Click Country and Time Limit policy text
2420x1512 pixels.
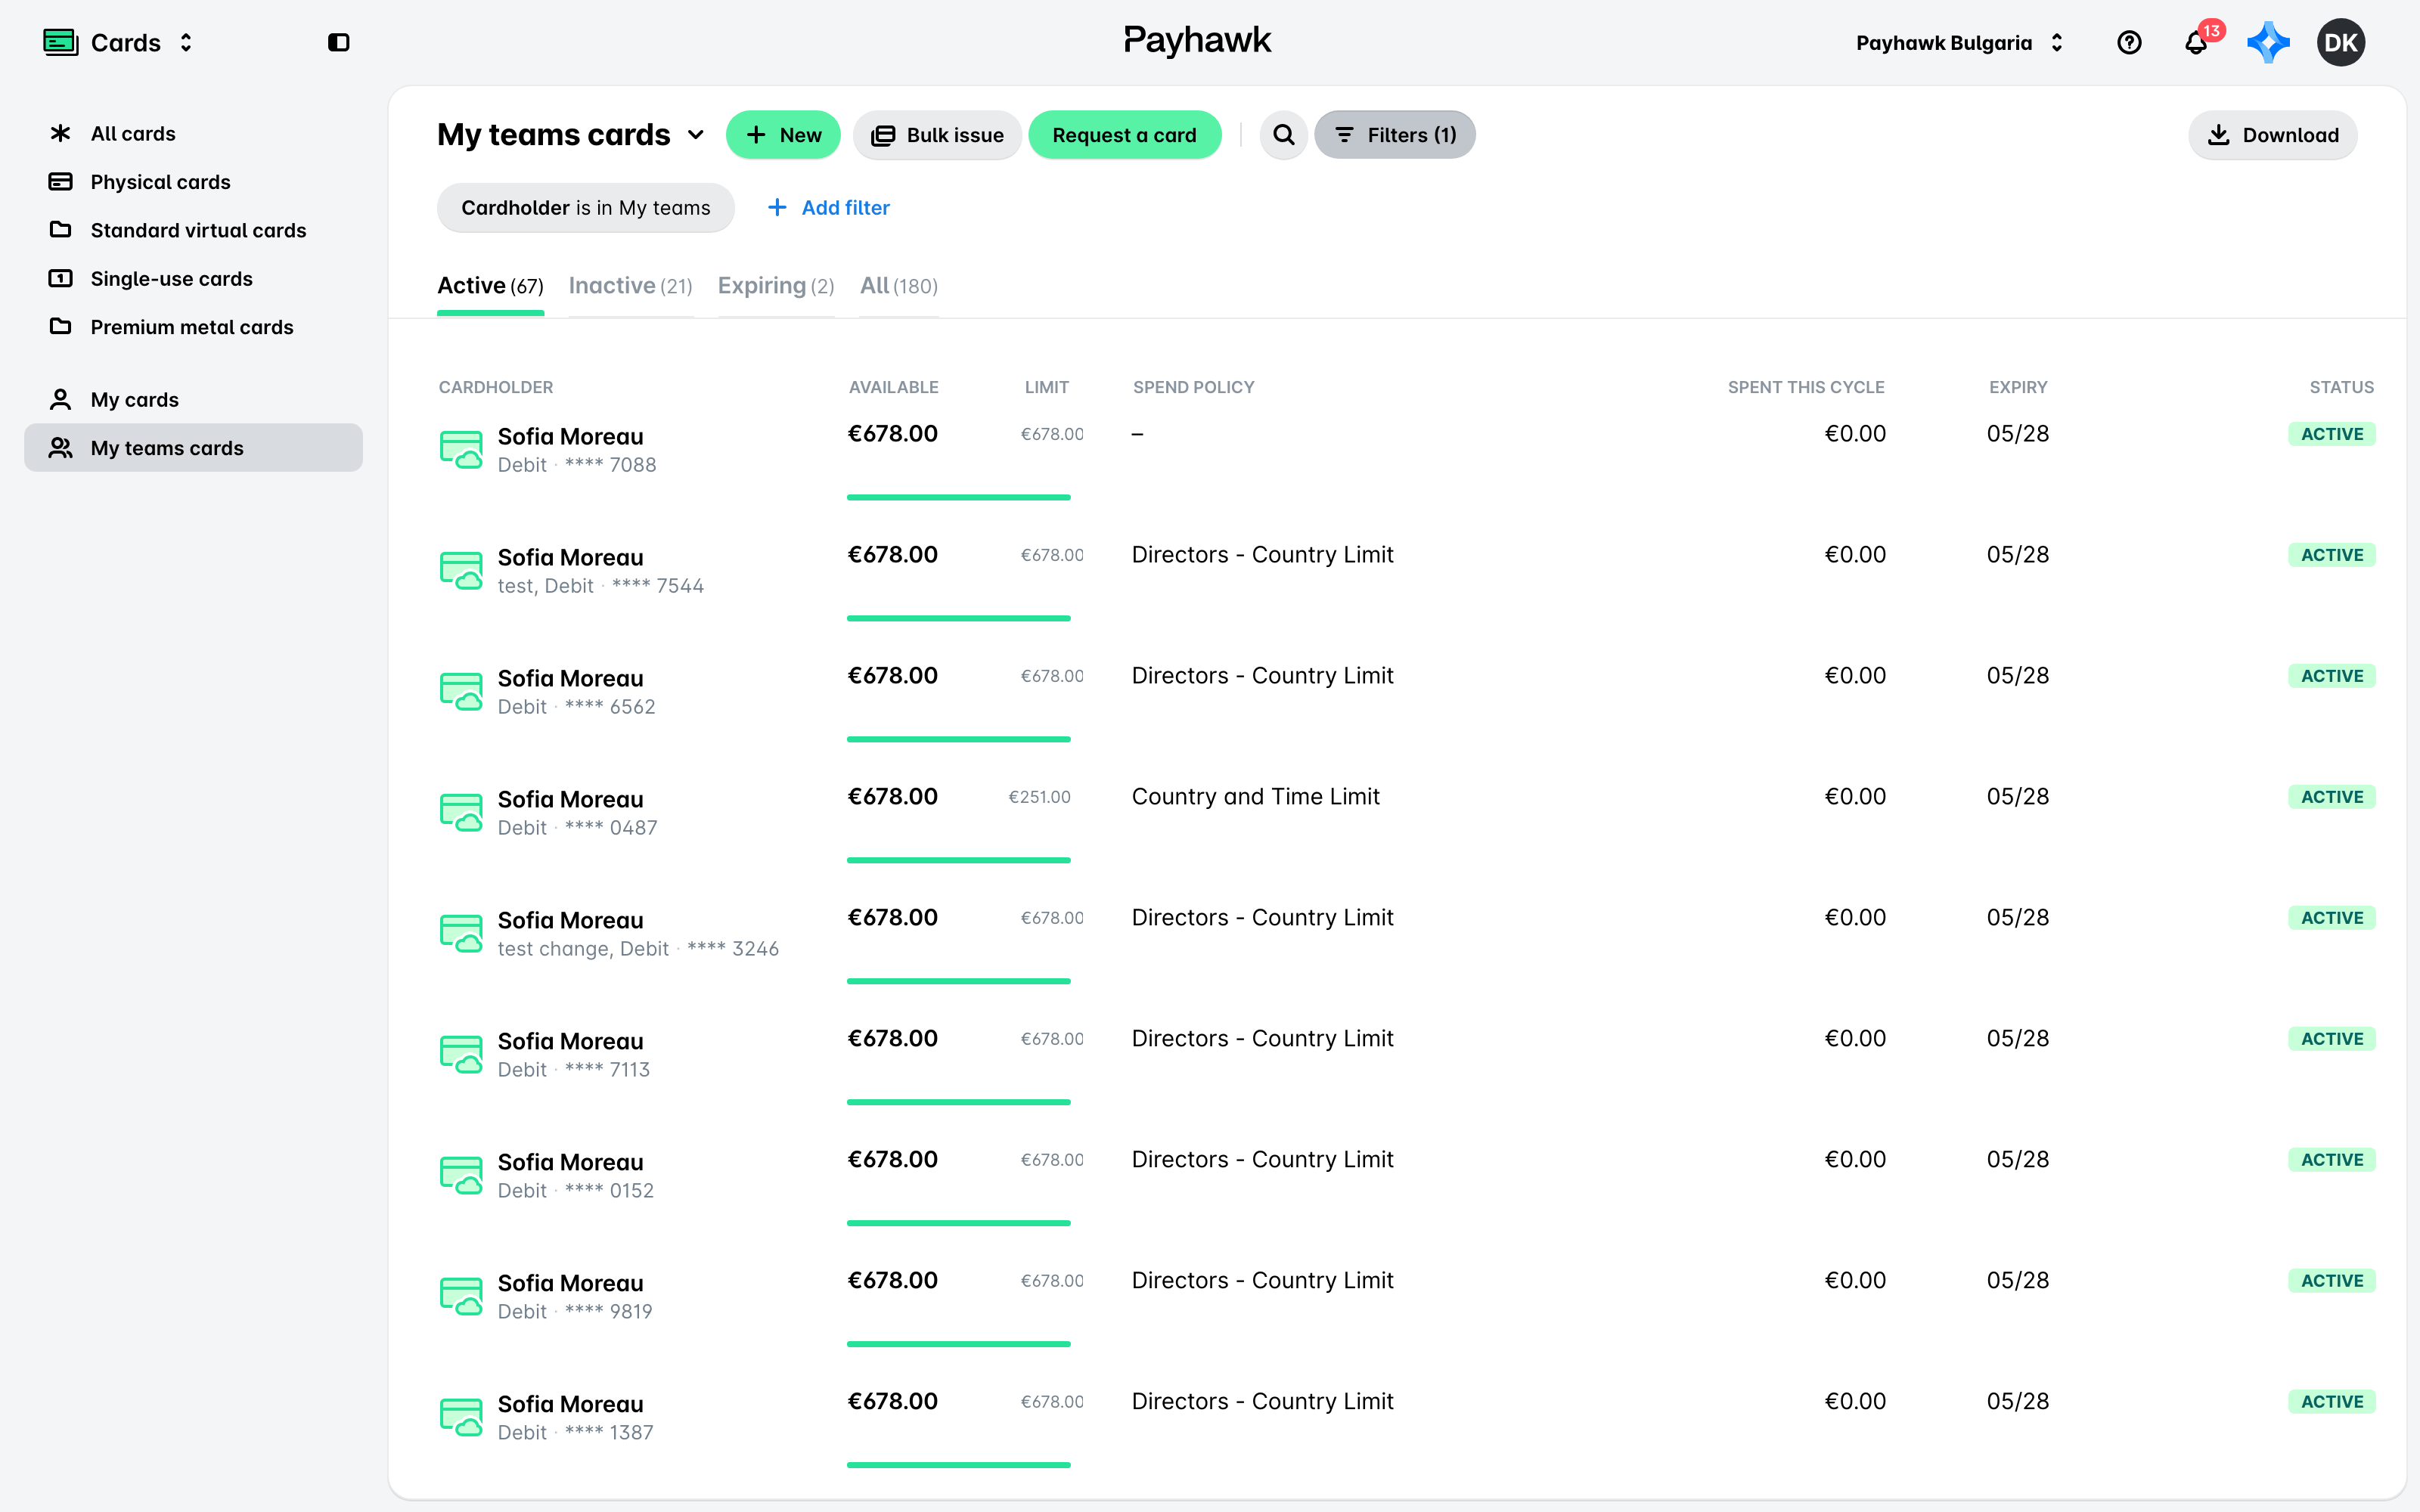(1255, 797)
